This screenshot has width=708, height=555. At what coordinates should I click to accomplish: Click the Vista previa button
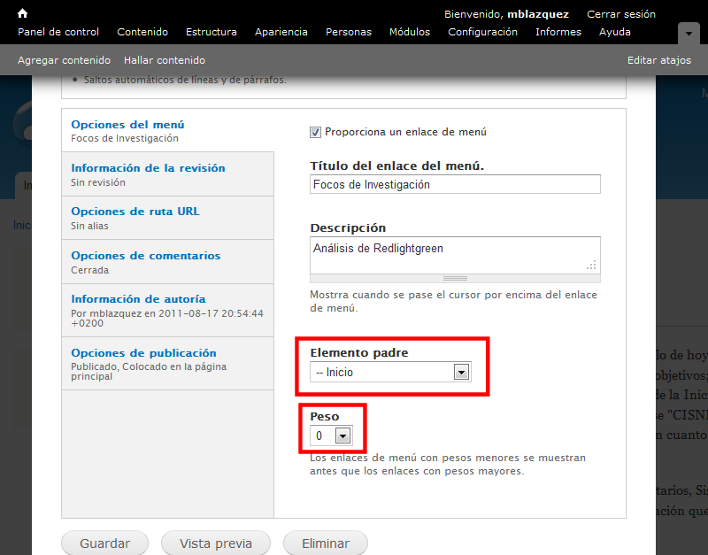pos(216,543)
